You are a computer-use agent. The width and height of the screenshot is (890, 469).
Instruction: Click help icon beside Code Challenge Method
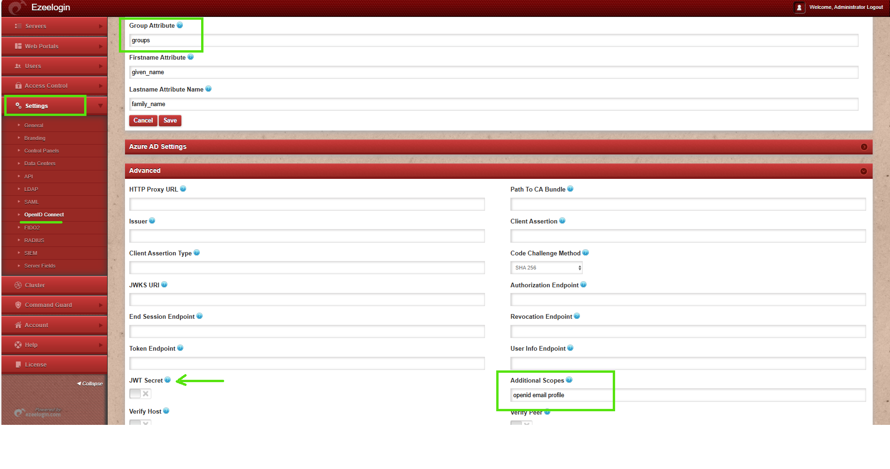586,253
